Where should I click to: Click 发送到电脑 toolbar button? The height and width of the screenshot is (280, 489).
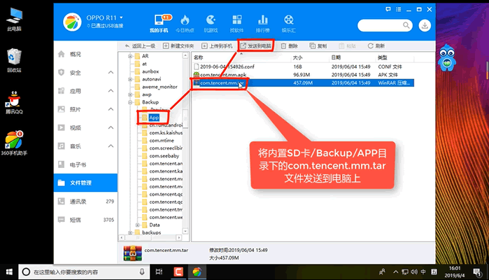click(256, 46)
